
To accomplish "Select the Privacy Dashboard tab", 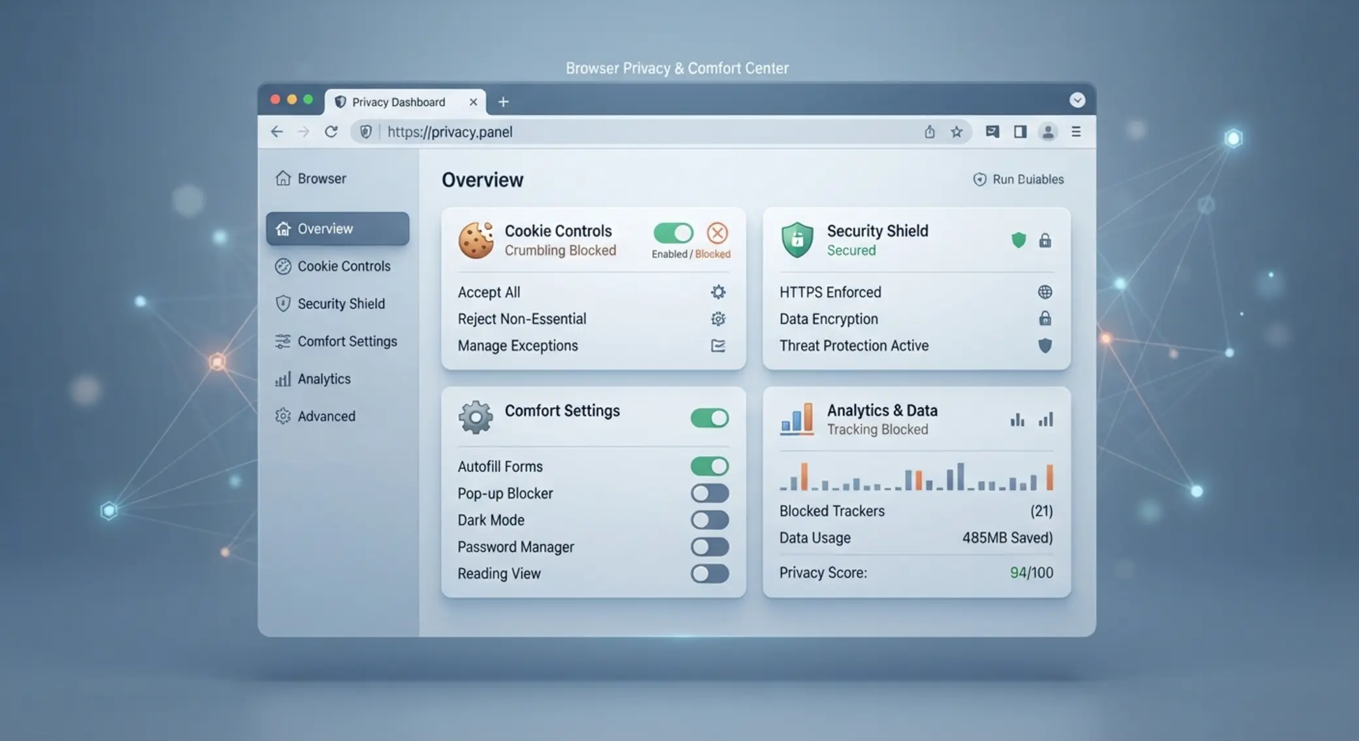I will [405, 102].
